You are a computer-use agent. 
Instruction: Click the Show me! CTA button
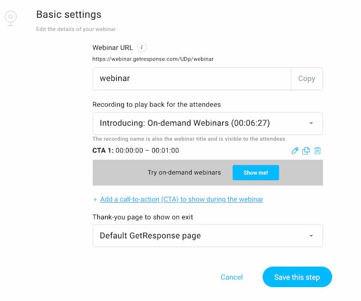pyautogui.click(x=255, y=172)
